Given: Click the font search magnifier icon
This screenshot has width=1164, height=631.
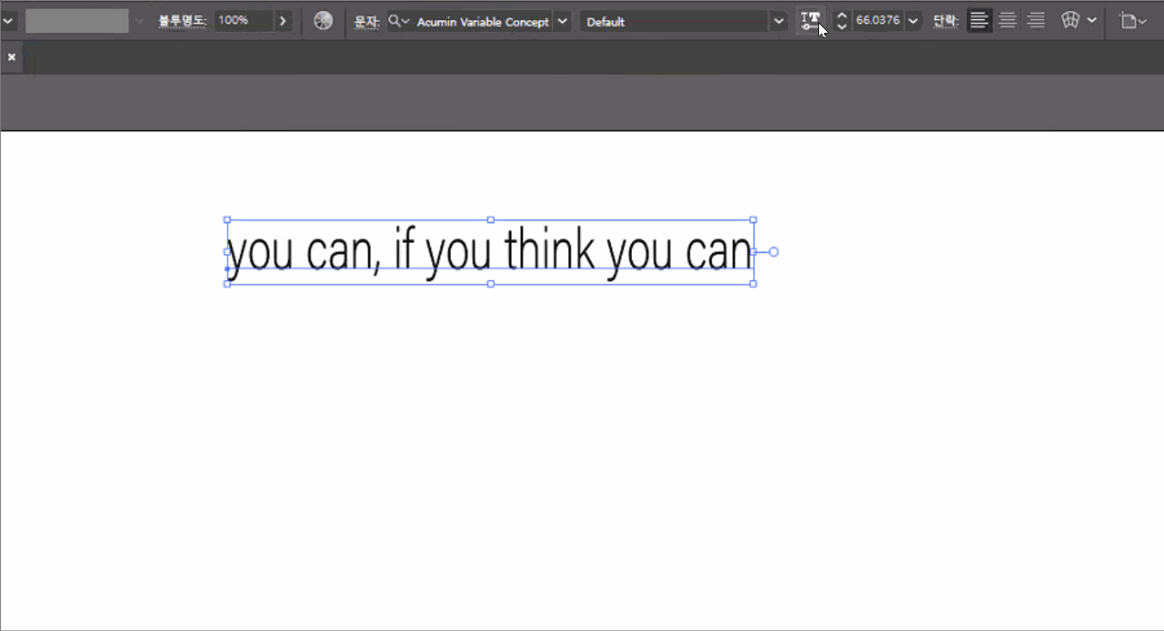Looking at the screenshot, I should tap(394, 21).
